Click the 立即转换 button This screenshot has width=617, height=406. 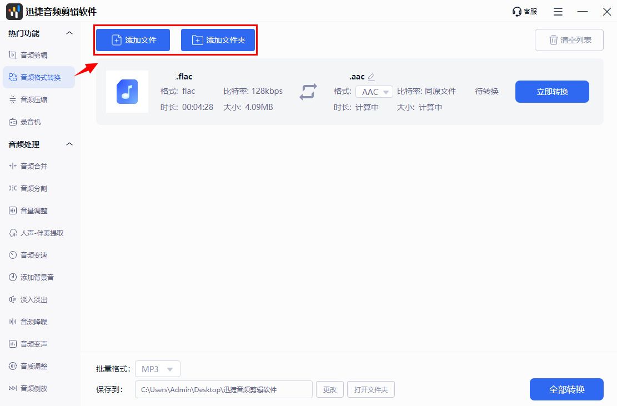pyautogui.click(x=552, y=92)
